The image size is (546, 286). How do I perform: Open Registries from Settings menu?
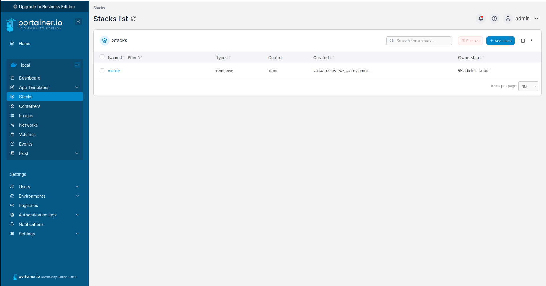[x=28, y=205]
